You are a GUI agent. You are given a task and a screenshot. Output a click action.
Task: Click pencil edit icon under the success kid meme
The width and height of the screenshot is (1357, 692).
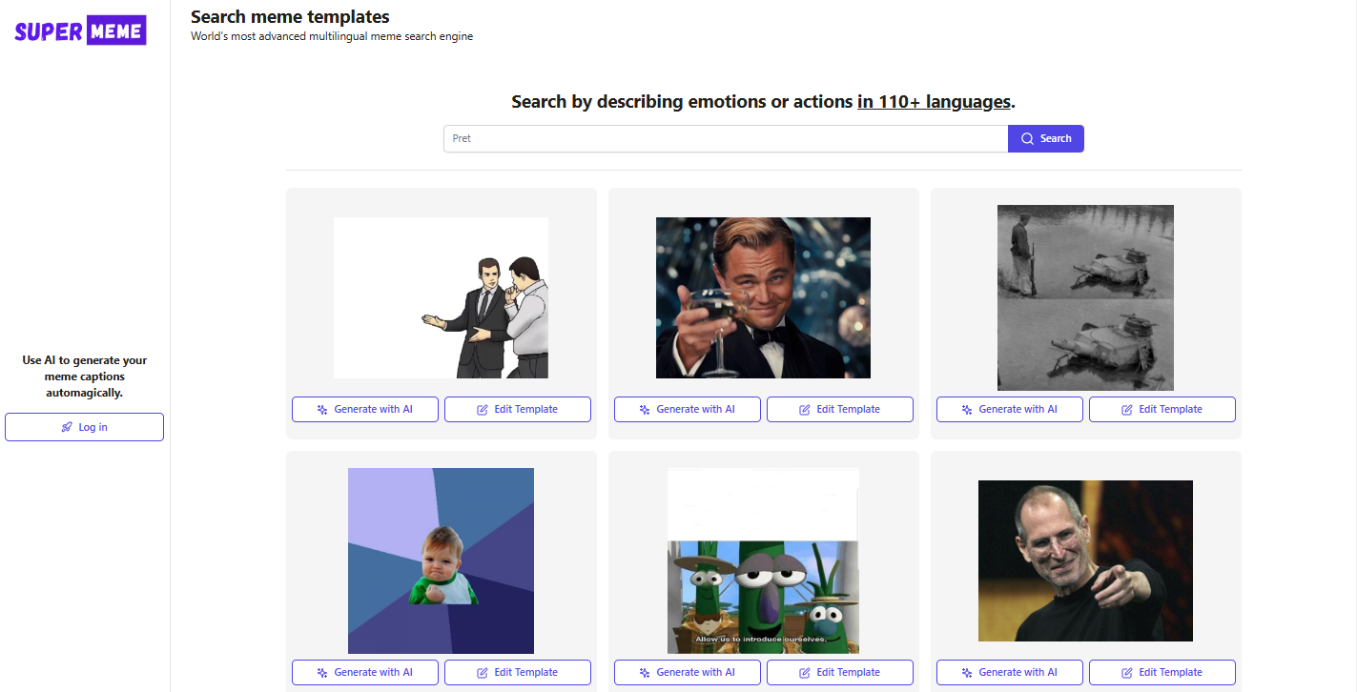[483, 673]
